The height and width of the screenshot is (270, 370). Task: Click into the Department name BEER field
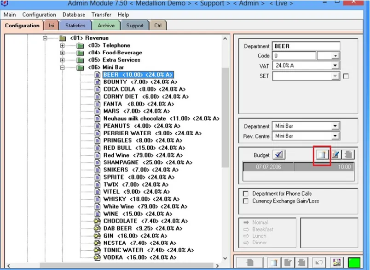point(306,46)
